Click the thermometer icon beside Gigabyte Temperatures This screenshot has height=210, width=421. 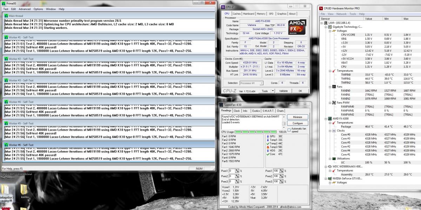point(334,71)
